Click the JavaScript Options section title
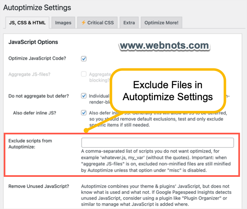This screenshot has height=209, width=247. pyautogui.click(x=33, y=42)
